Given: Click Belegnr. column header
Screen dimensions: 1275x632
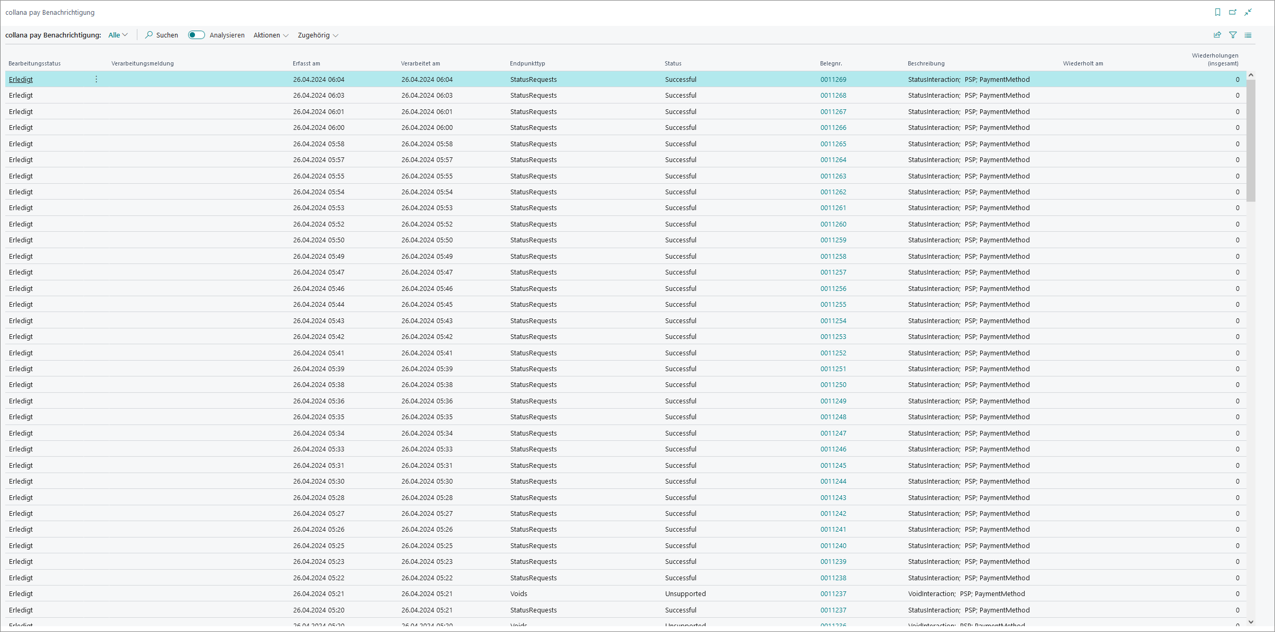Looking at the screenshot, I should tap(831, 63).
